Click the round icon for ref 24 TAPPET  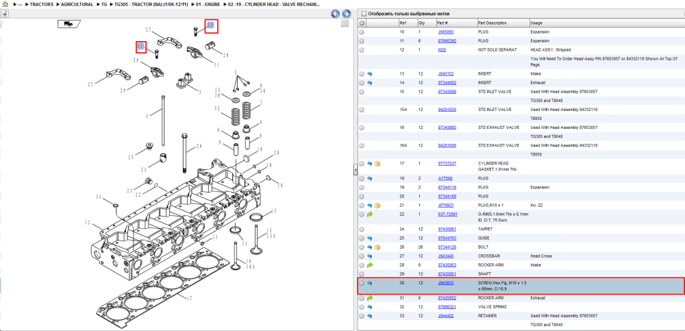[x=362, y=230]
